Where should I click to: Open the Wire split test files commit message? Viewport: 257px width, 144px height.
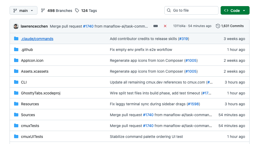155,93
